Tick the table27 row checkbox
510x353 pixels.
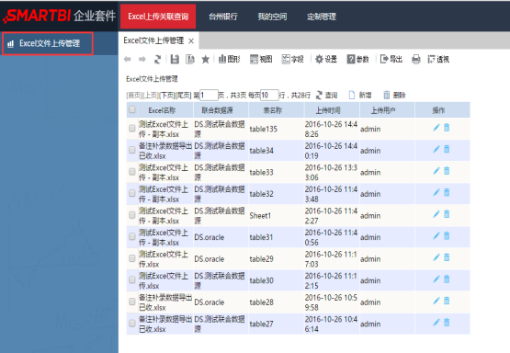point(132,324)
